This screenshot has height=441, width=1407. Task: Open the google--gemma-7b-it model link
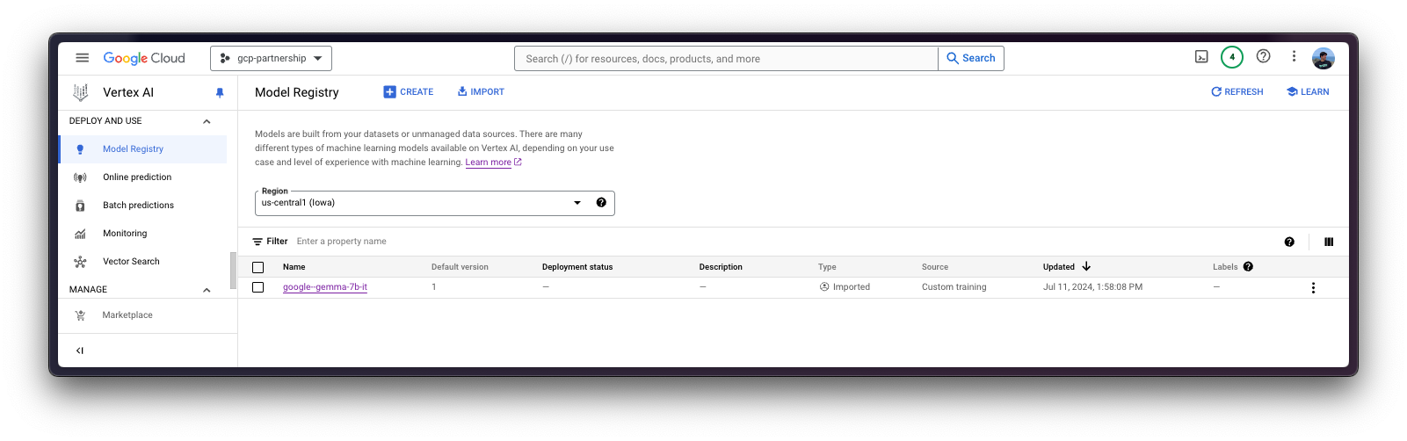[325, 287]
